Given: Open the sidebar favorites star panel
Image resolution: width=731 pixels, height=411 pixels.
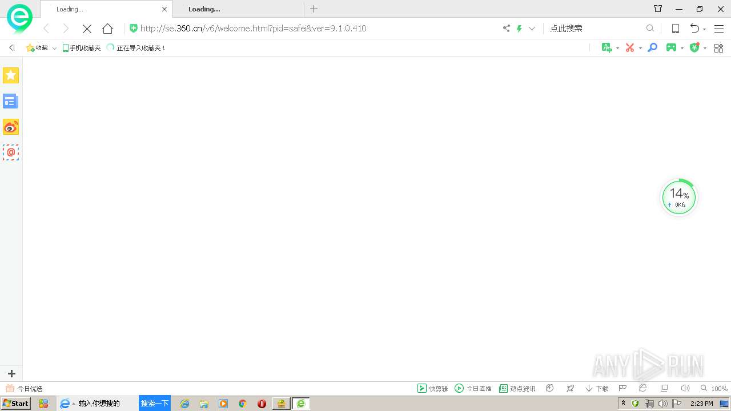Looking at the screenshot, I should click(x=11, y=75).
